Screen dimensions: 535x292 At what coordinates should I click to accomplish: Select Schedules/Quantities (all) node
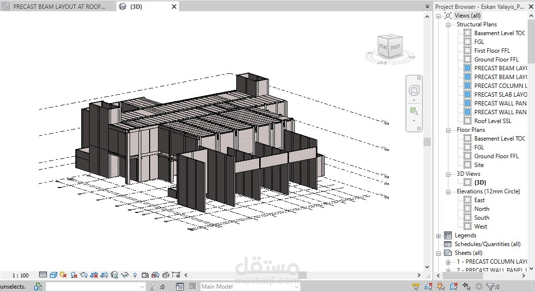487,244
